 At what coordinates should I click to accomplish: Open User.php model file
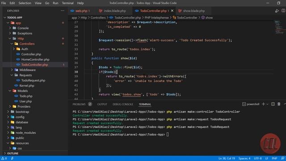pyautogui.click(x=25, y=102)
